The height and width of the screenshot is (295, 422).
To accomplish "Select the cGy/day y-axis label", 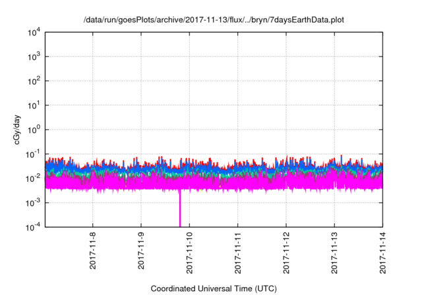I will (x=17, y=130).
